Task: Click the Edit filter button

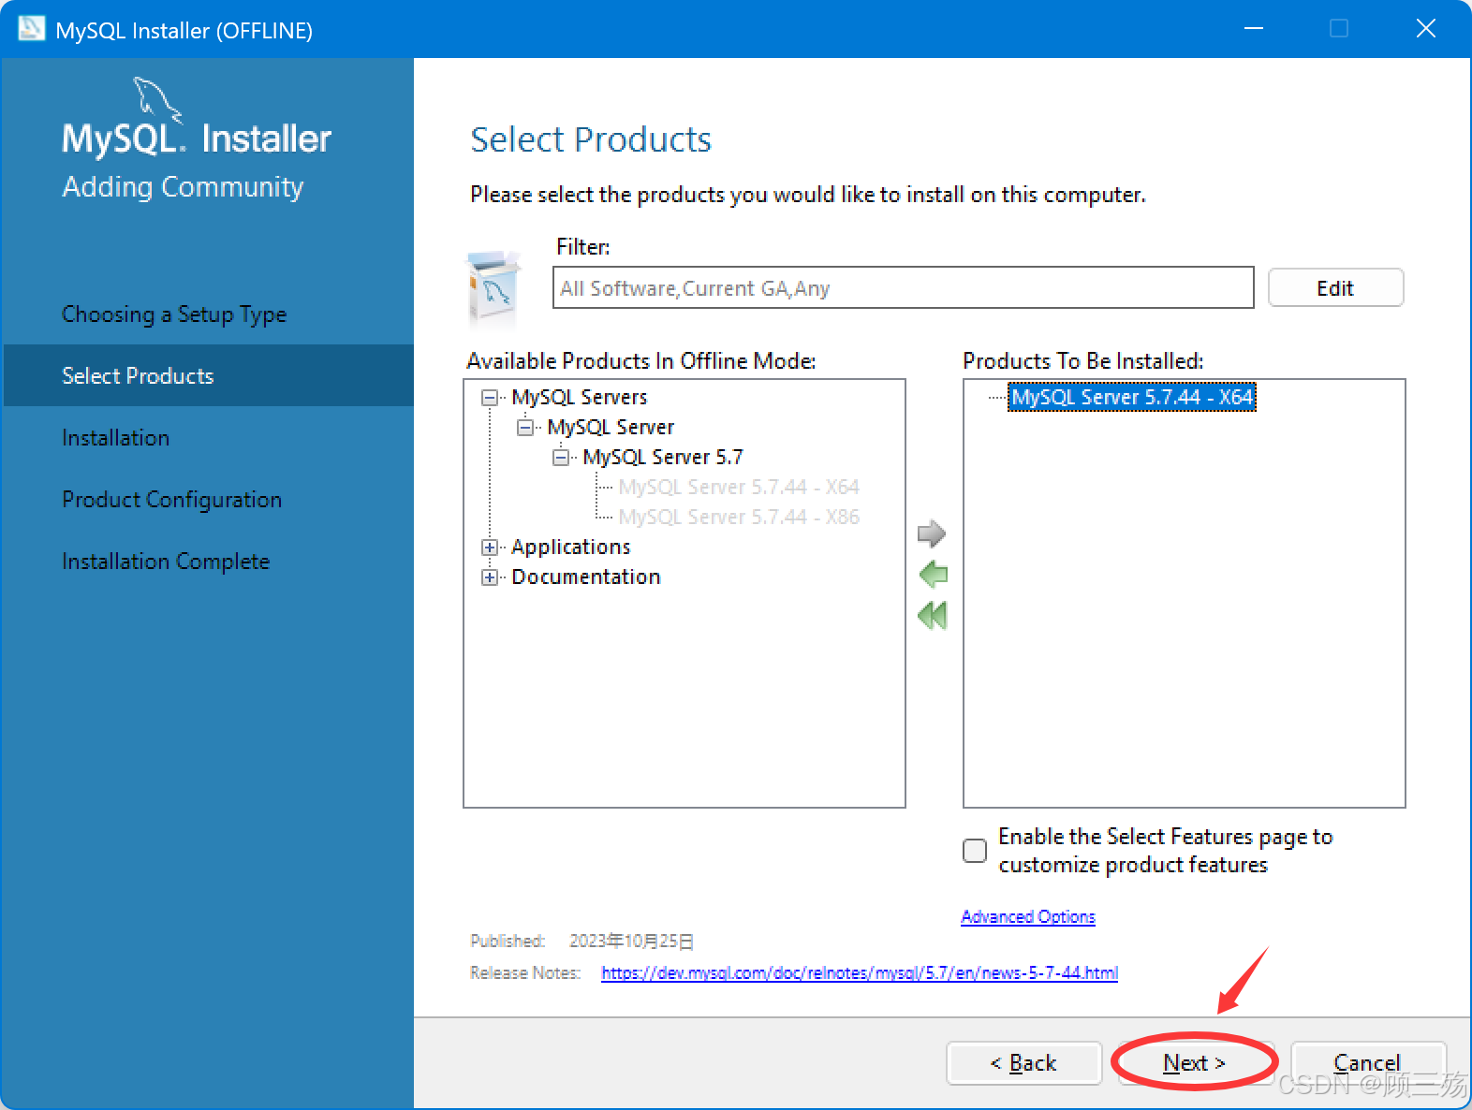Action: click(x=1335, y=287)
